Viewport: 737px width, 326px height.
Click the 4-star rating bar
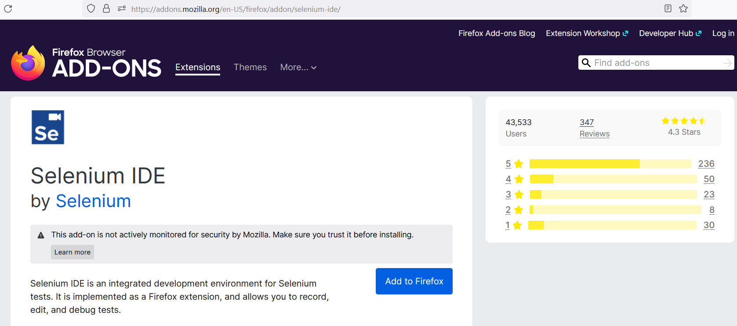coord(614,179)
